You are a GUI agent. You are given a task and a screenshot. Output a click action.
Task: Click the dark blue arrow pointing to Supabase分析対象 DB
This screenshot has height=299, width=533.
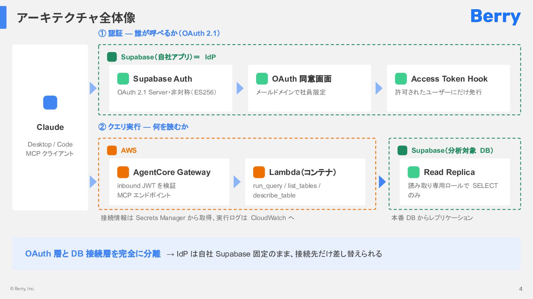pyautogui.click(x=382, y=182)
